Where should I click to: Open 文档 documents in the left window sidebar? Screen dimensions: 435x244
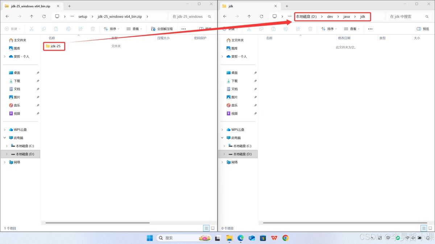15,89
